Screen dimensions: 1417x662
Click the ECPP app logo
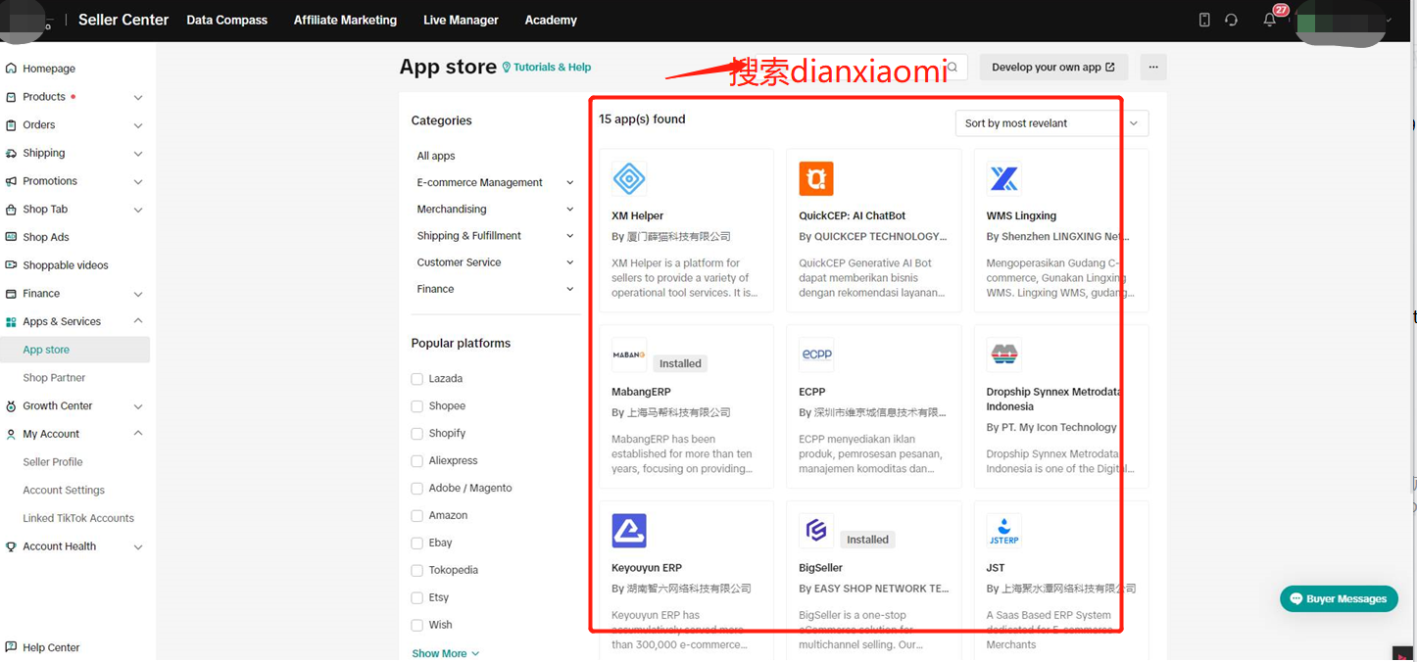(x=816, y=355)
